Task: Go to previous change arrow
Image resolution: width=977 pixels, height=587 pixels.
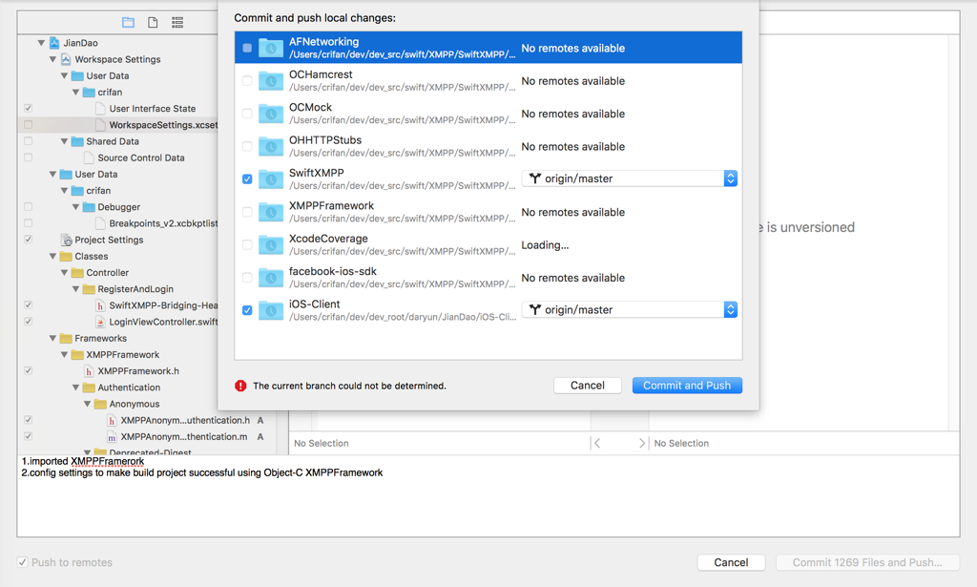Action: tap(597, 443)
